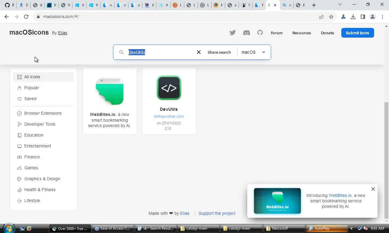Clear the DevUtils search text
The height and width of the screenshot is (233, 389).
[x=199, y=52]
